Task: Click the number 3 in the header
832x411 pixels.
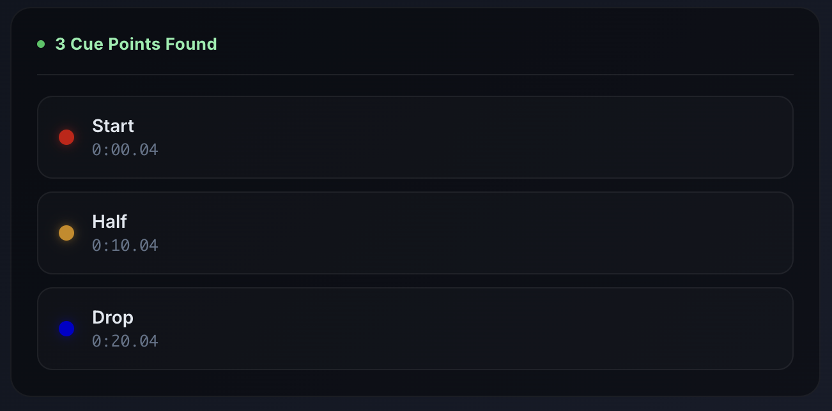Action: coord(60,44)
